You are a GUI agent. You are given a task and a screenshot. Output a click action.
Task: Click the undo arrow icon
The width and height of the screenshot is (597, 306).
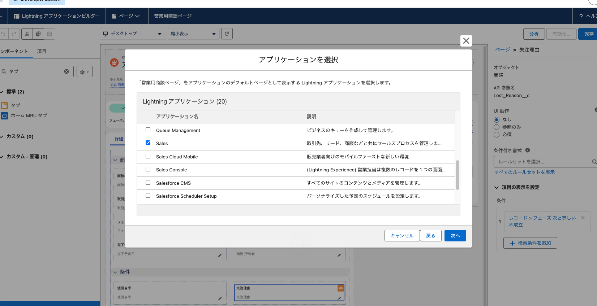pos(3,34)
